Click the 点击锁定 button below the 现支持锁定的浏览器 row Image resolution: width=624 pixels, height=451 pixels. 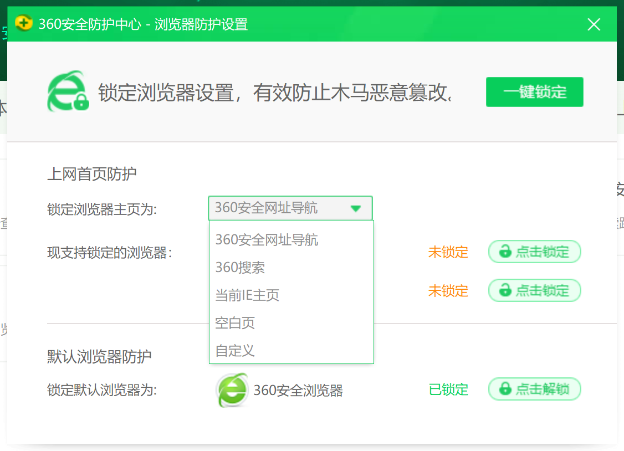coord(534,290)
